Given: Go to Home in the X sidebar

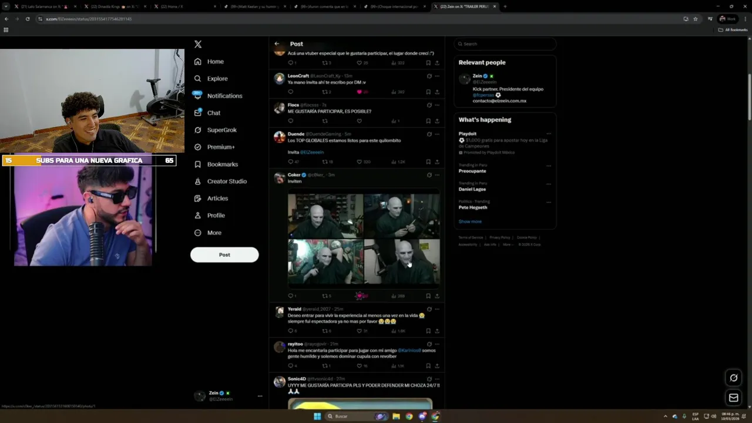Looking at the screenshot, I should (209, 62).
